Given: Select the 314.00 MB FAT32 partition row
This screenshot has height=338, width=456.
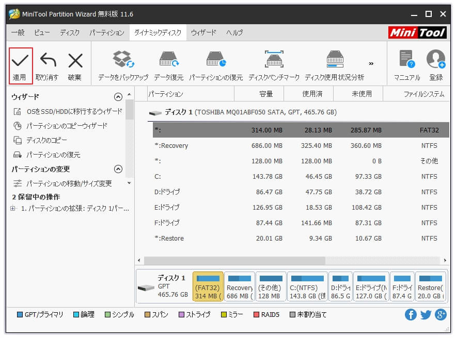Looking at the screenshot, I should 301,130.
